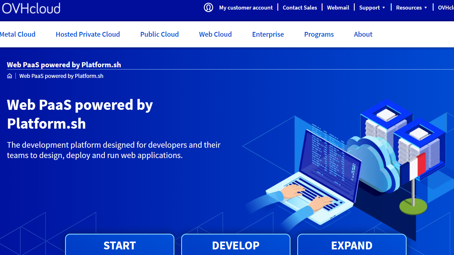Click the Web PaaS breadcrumb link
This screenshot has height=255, width=454.
tap(61, 76)
